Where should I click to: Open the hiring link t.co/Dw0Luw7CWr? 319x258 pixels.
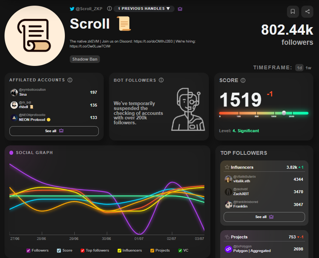pos(90,46)
